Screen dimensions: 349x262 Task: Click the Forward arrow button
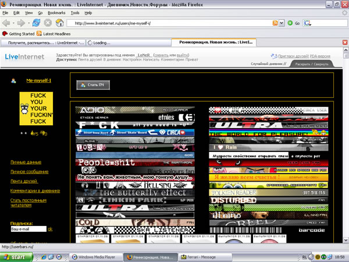pos(22,23)
